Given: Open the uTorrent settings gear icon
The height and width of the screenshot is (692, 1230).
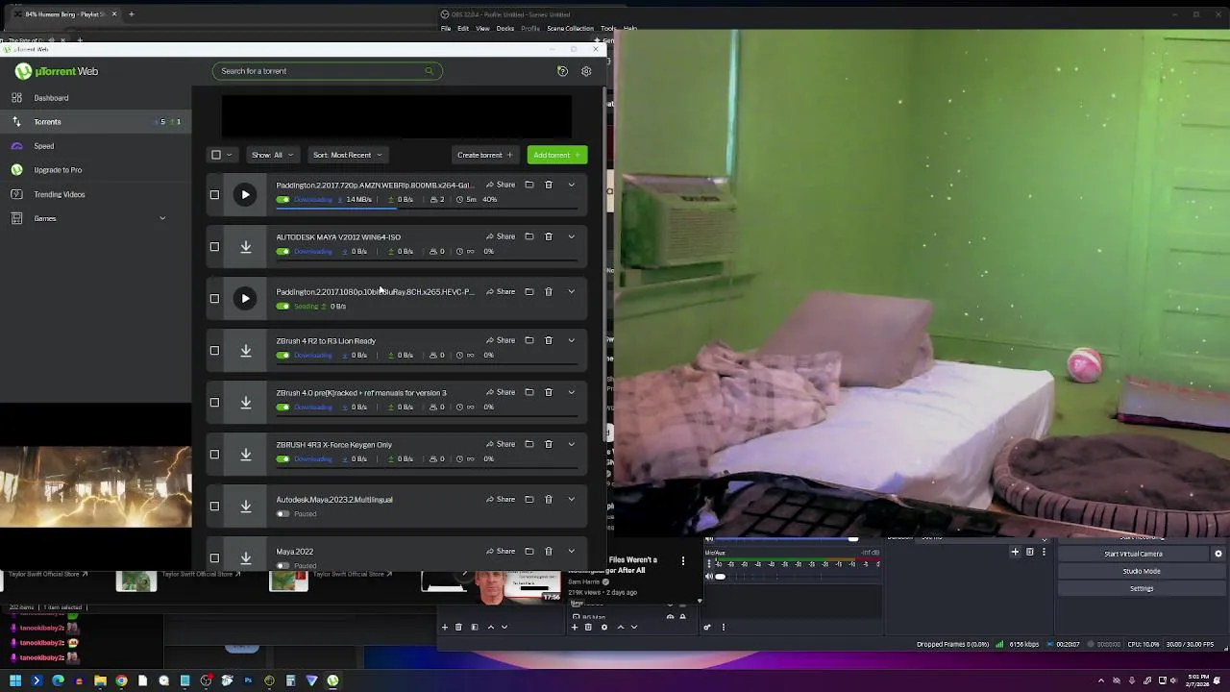Looking at the screenshot, I should pos(586,71).
